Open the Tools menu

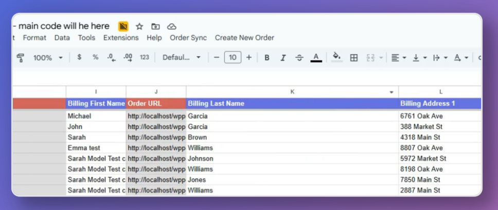point(87,38)
